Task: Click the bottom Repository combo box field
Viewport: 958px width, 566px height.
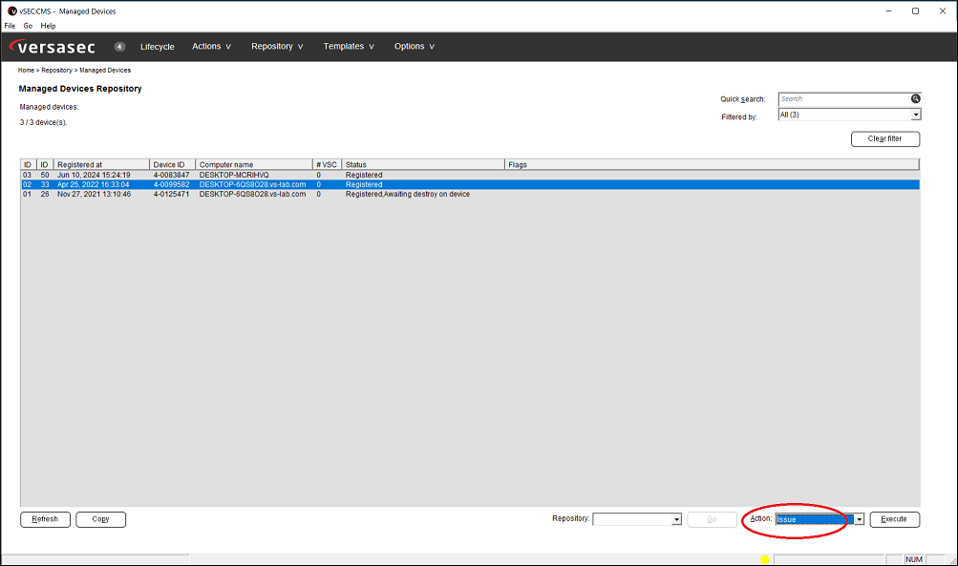Action: (632, 519)
